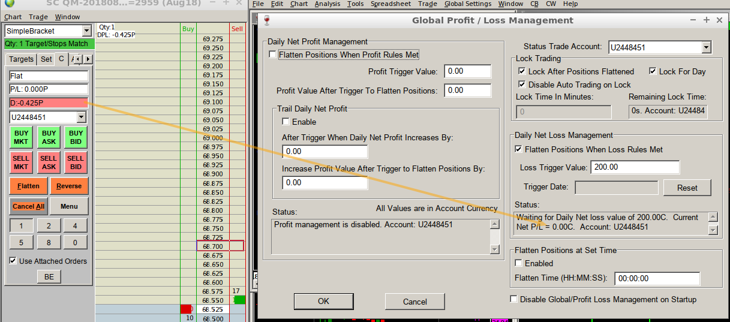The width and height of the screenshot is (730, 322).
Task: Uncheck the Lock For Day option
Action: coord(653,71)
